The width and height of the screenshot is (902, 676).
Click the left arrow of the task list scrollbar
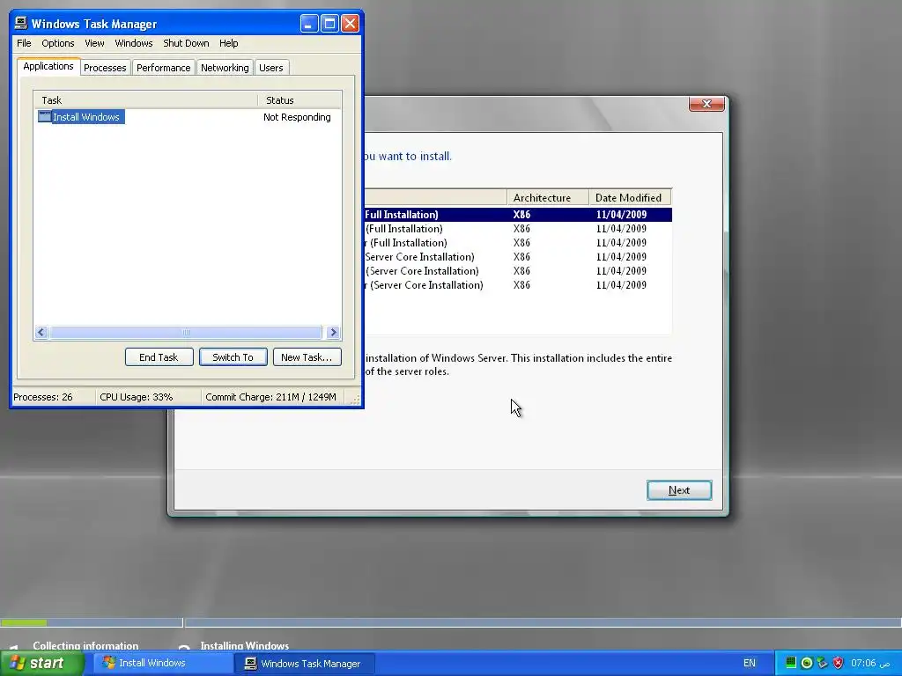(41, 332)
